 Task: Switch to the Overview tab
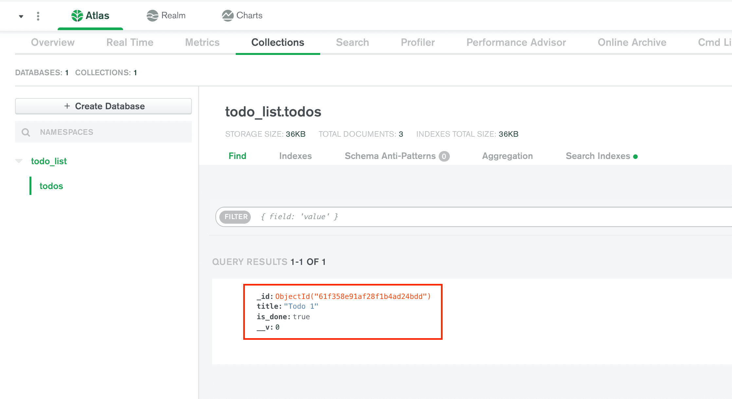point(53,42)
